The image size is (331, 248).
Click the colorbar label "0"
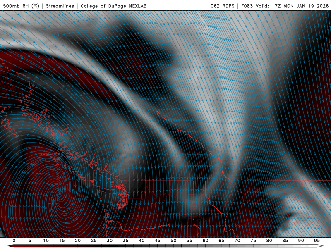14,241
